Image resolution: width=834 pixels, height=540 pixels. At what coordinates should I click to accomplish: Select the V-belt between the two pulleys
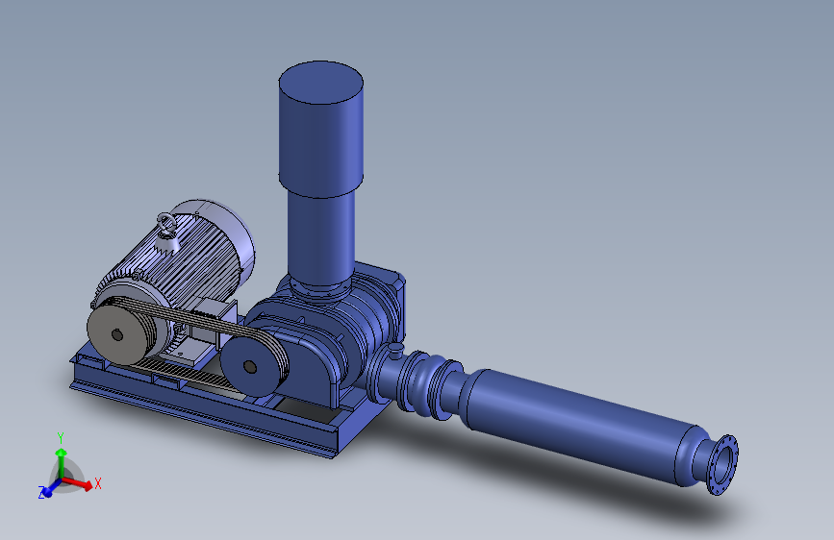click(197, 319)
